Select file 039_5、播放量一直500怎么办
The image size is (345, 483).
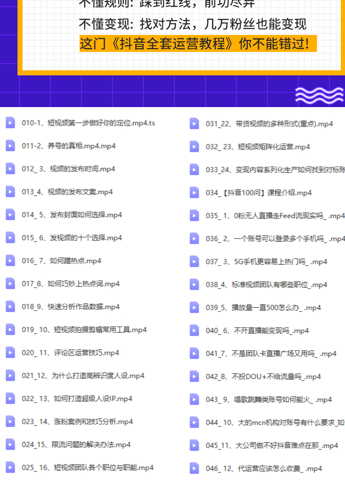[x=263, y=308]
